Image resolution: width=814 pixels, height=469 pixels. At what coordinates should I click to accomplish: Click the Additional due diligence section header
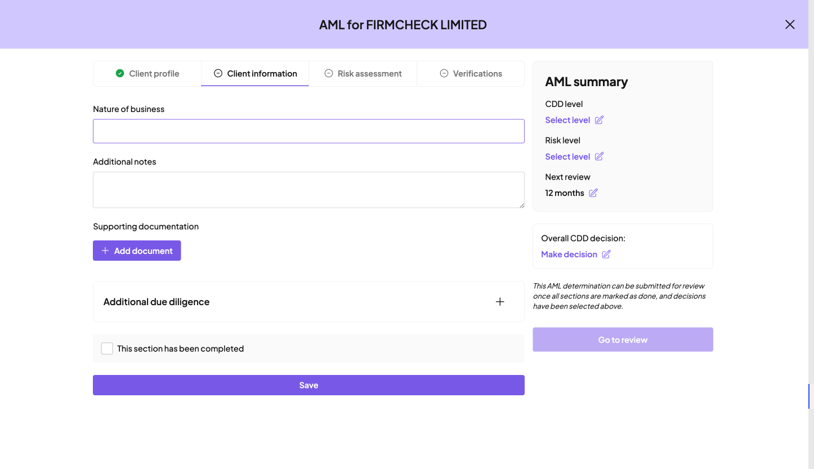tap(308, 302)
